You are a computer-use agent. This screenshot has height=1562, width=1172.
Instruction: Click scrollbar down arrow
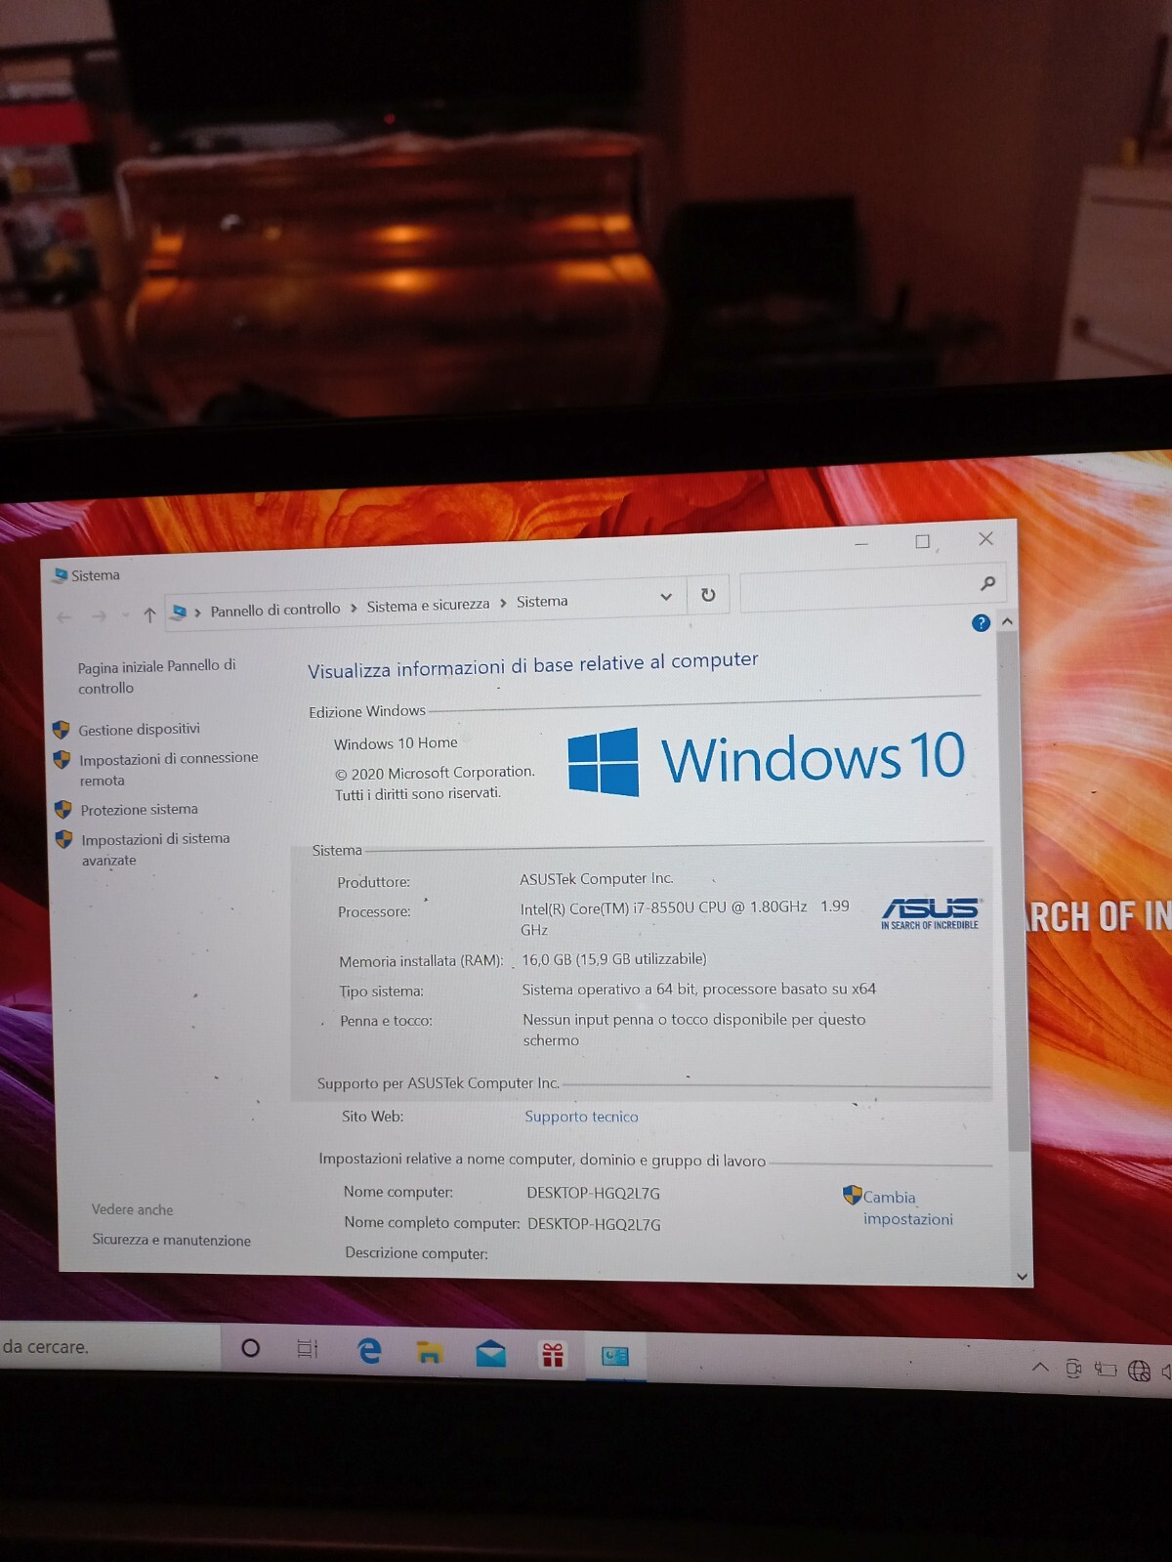1022,1276
